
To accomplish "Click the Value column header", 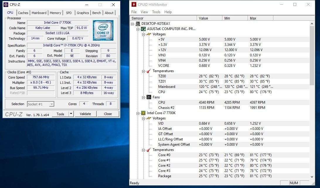I will pyautogui.click(x=210, y=18).
